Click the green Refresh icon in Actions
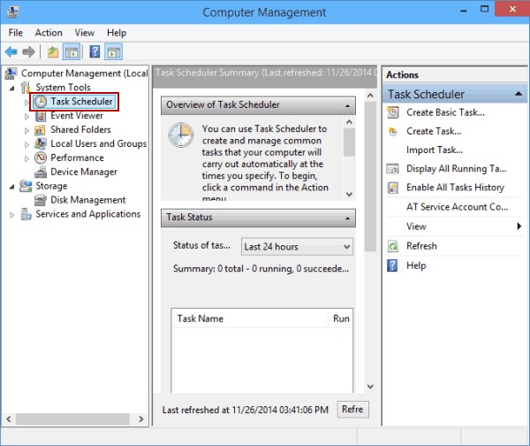The image size is (530, 446). [393, 246]
